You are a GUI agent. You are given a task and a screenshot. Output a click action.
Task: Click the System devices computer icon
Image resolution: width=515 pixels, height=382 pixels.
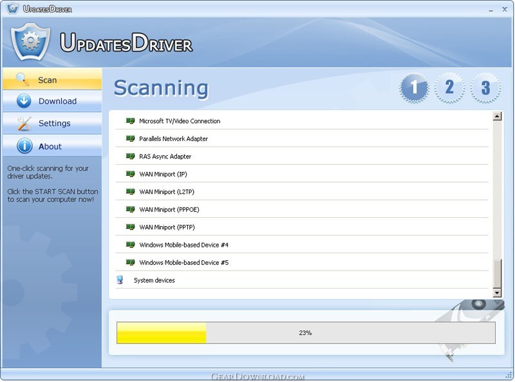coord(120,280)
